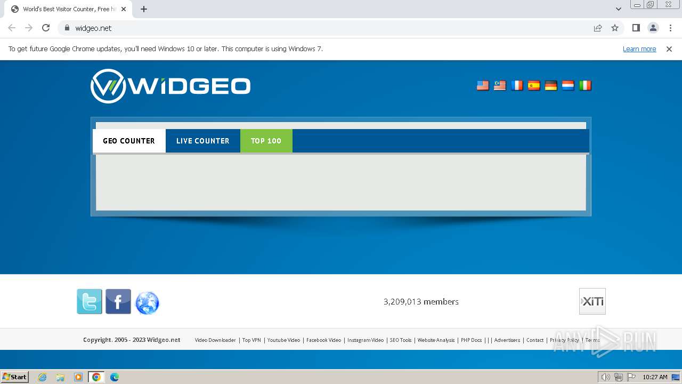Visit the Top VPN footer link

point(251,340)
